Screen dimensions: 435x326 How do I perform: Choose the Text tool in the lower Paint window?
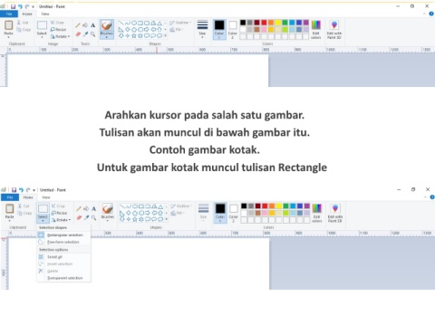tap(94, 208)
